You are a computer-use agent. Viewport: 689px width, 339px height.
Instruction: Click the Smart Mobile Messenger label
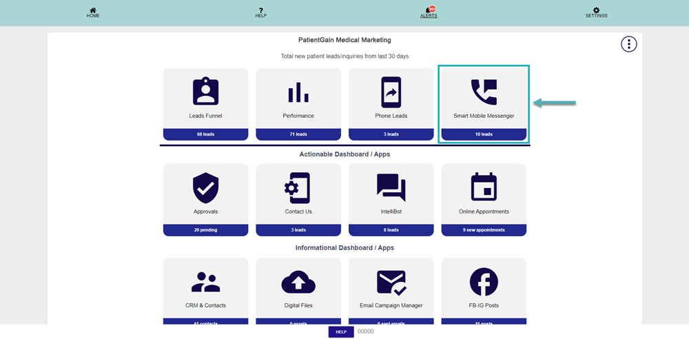(x=484, y=116)
